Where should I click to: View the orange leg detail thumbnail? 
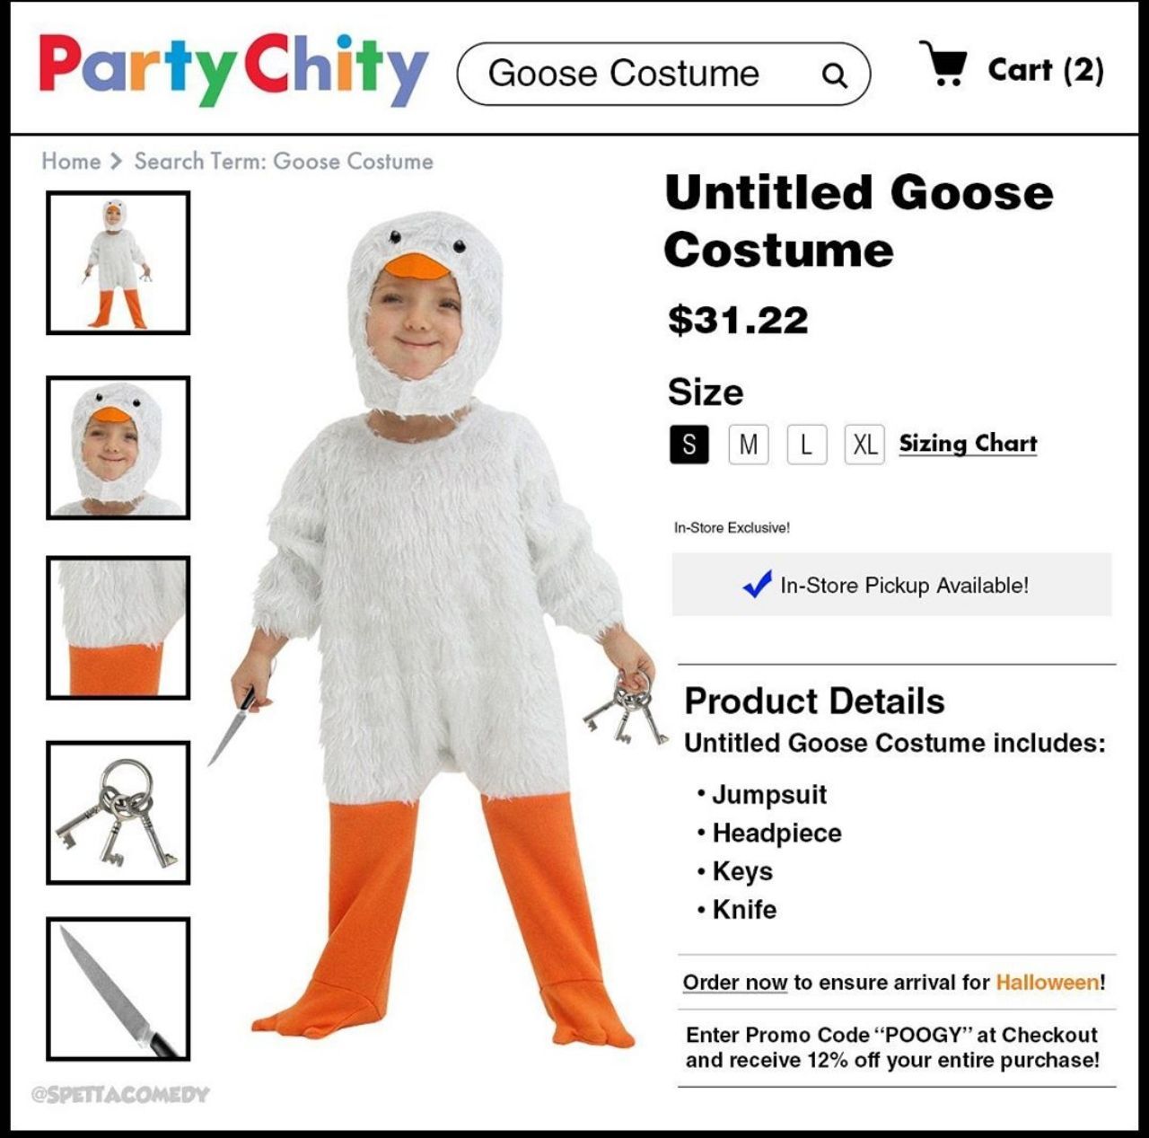click(118, 628)
